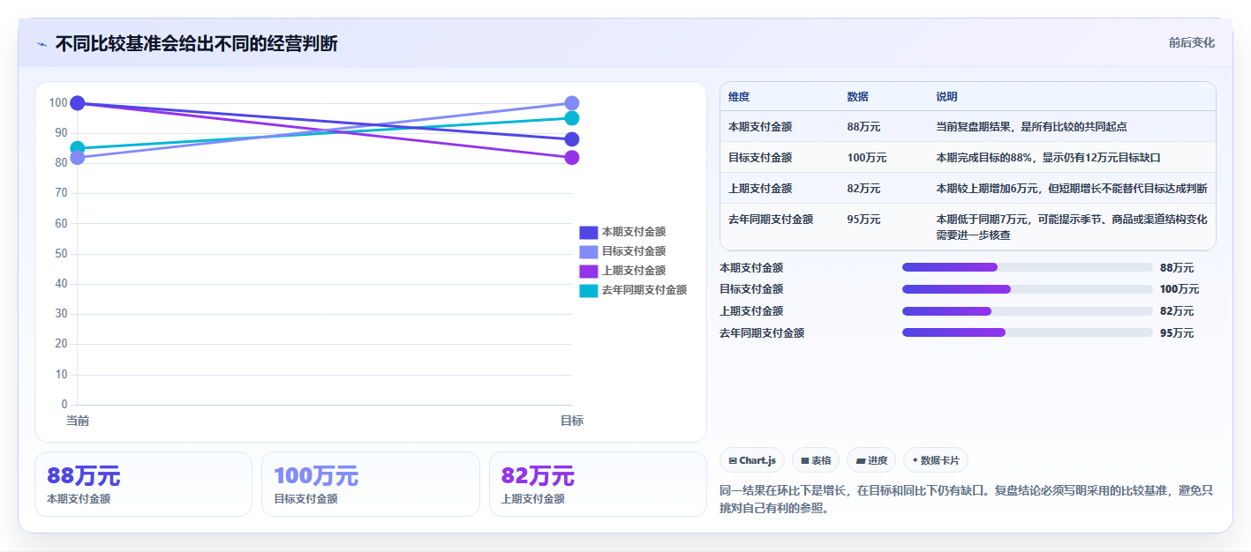
Task: Click the 95万元 value beside the progress bar
Action: tap(1177, 332)
